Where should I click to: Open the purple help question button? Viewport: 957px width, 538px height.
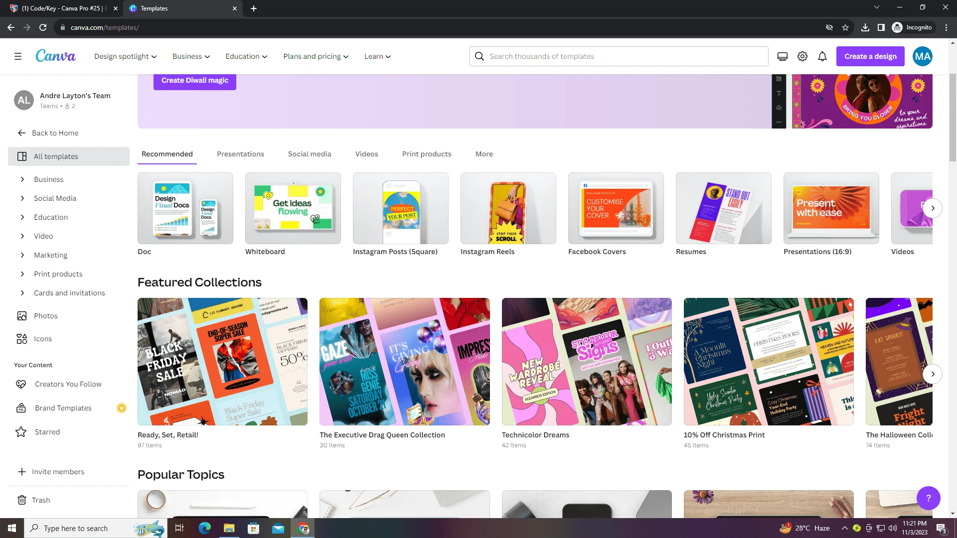pyautogui.click(x=929, y=498)
